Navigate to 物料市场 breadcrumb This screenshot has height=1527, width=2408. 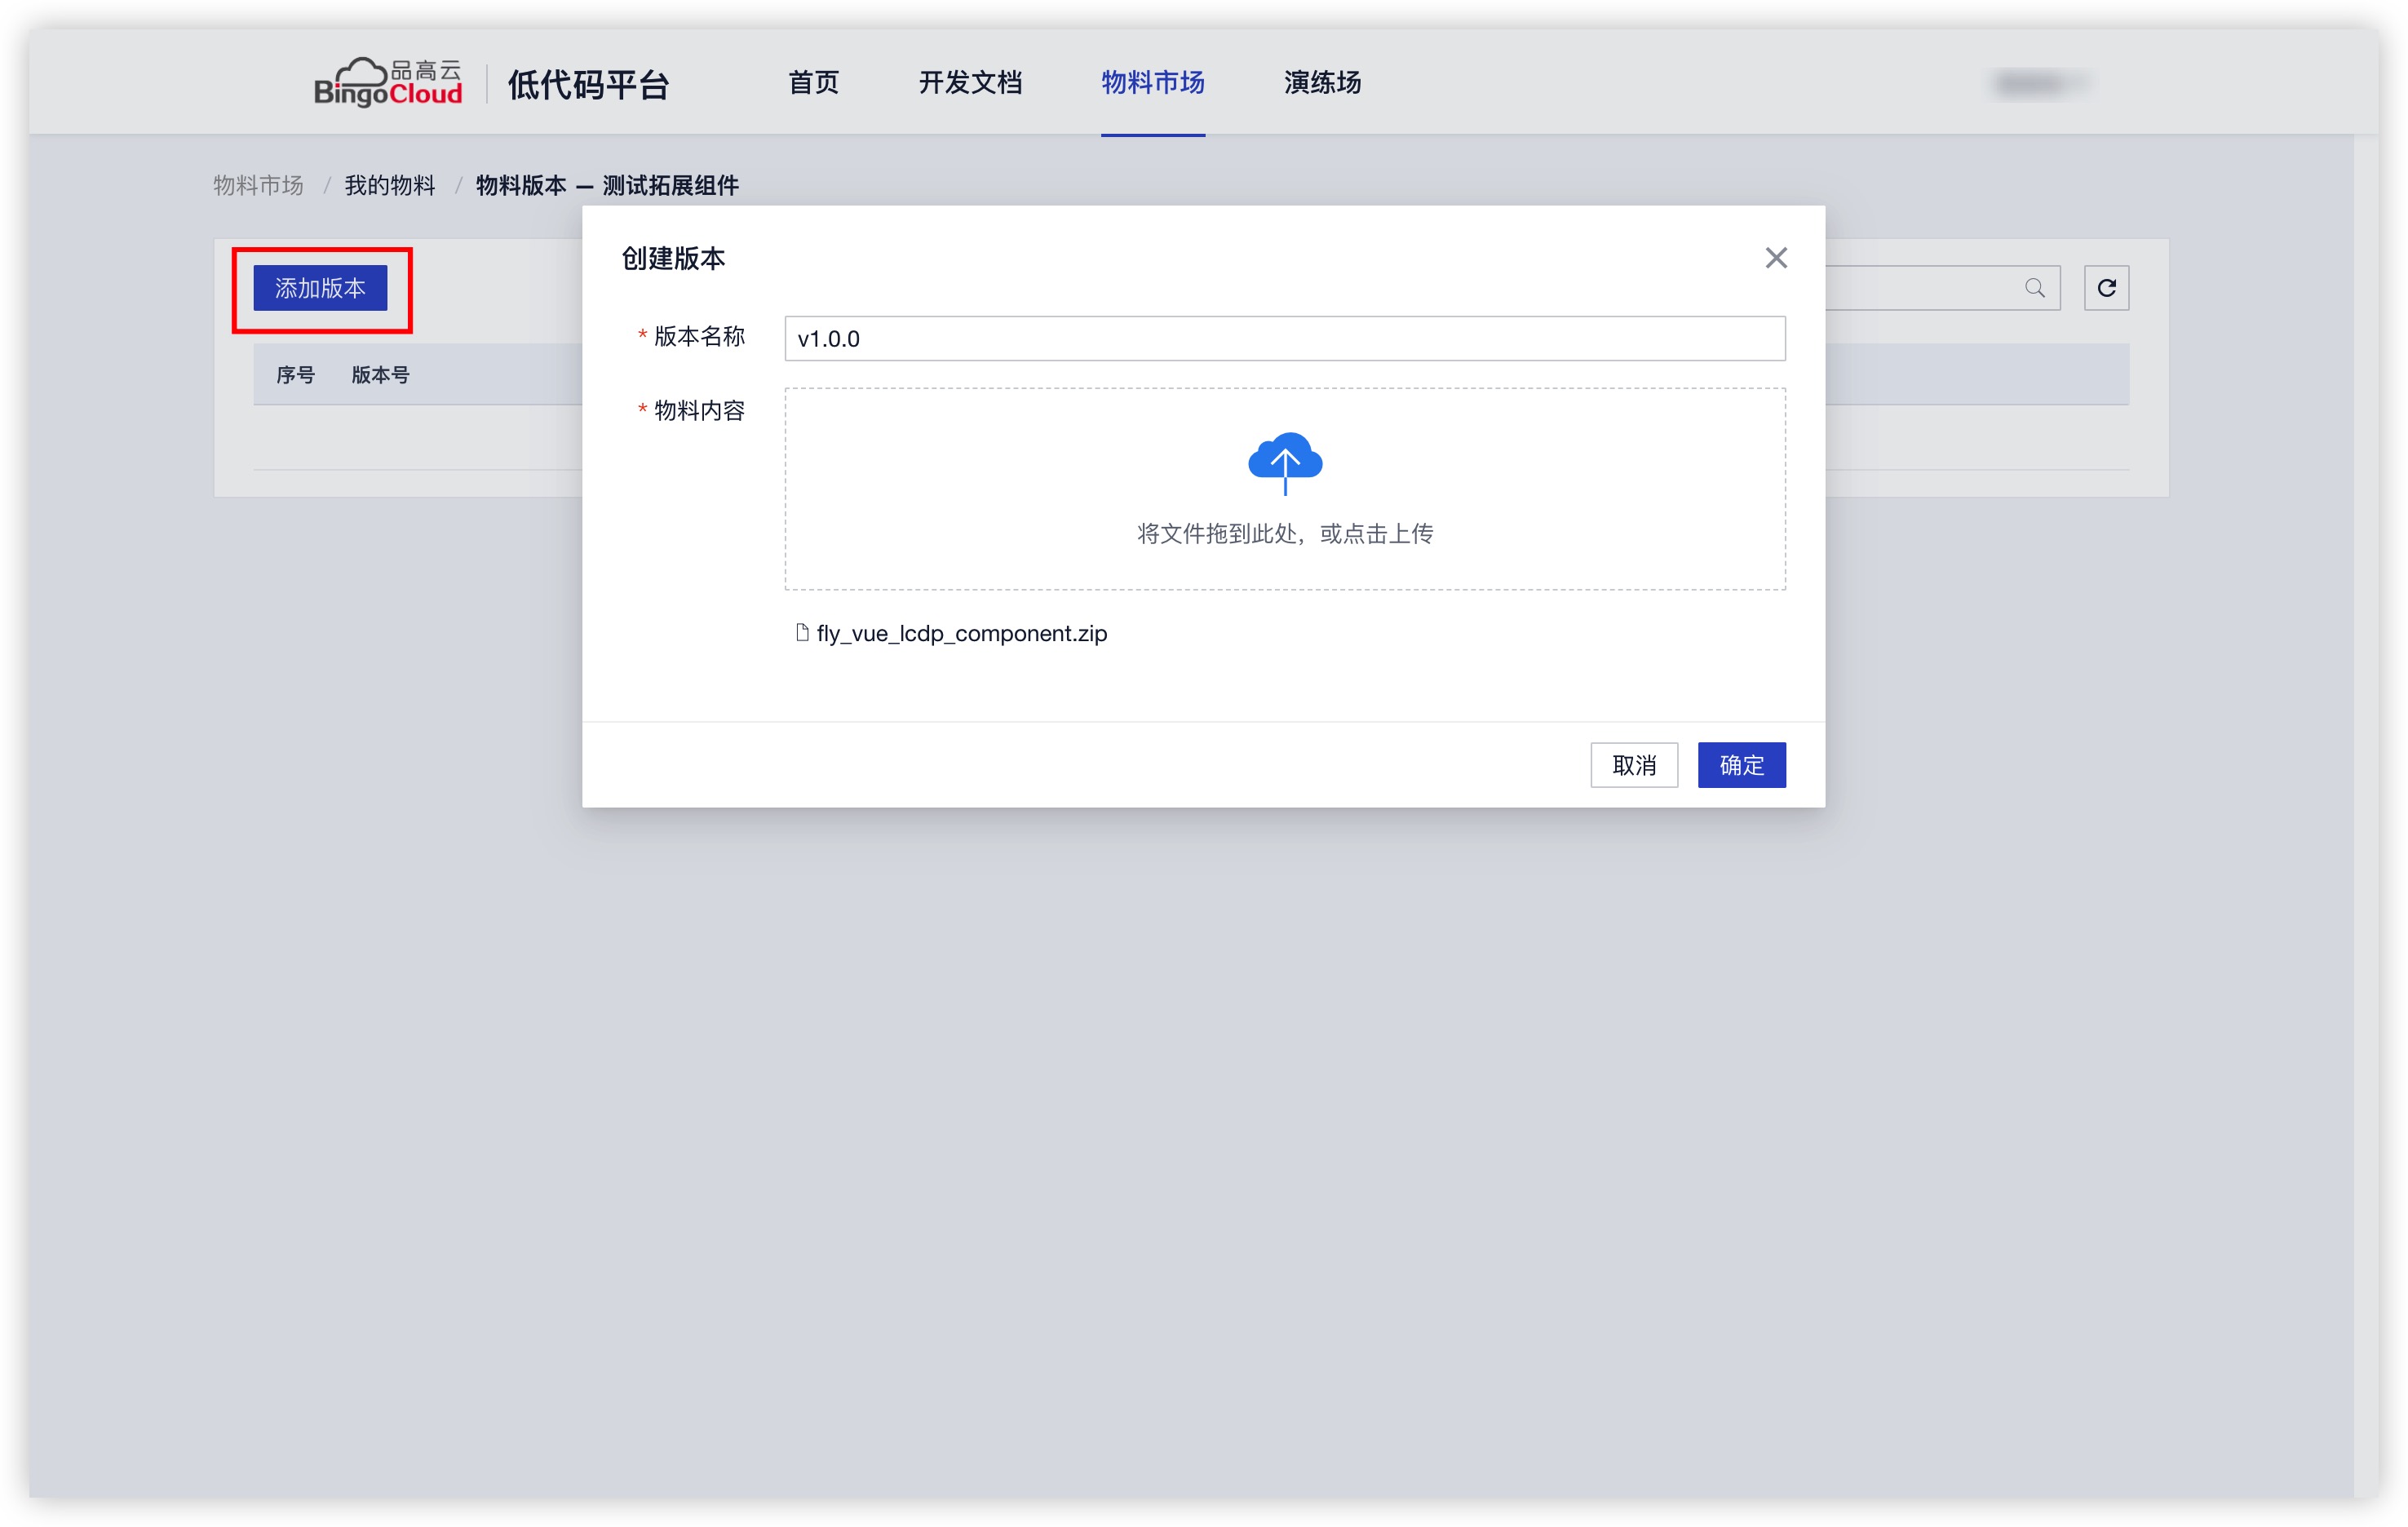258,185
